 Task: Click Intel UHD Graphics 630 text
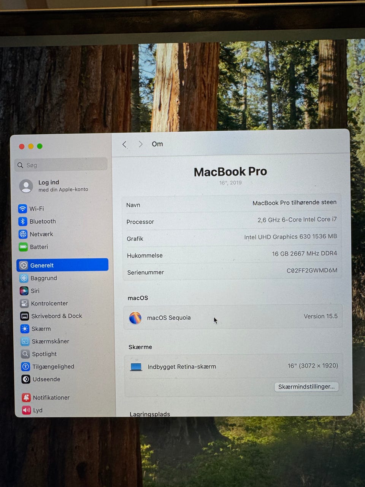click(x=290, y=237)
